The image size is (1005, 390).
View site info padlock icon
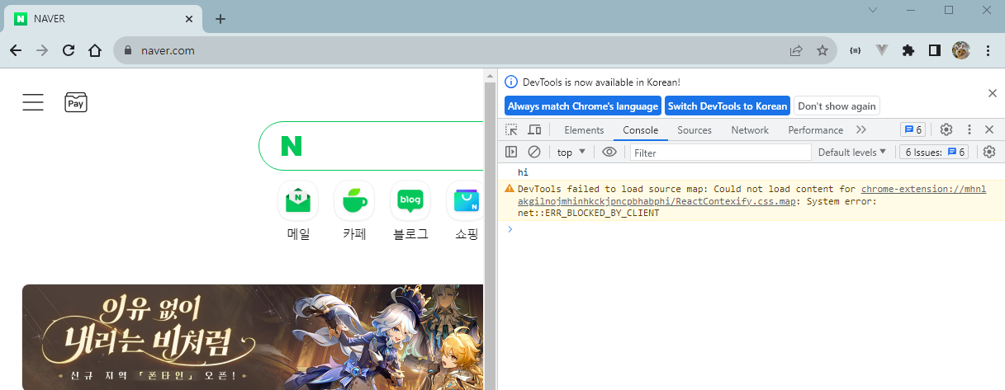127,50
